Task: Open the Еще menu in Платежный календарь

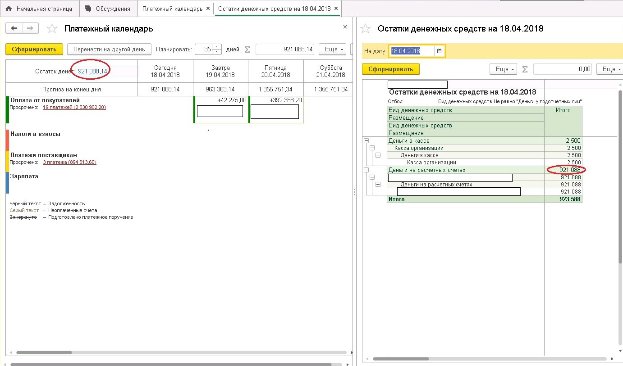Action: (x=333, y=49)
